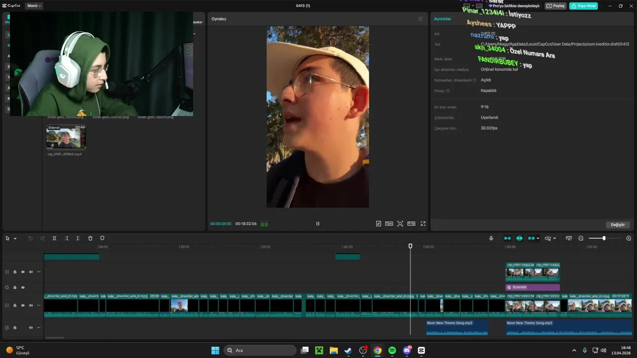Mute the main video track audio

31,305
